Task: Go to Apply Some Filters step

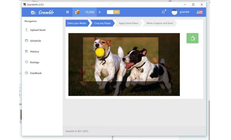Action: click(129, 23)
